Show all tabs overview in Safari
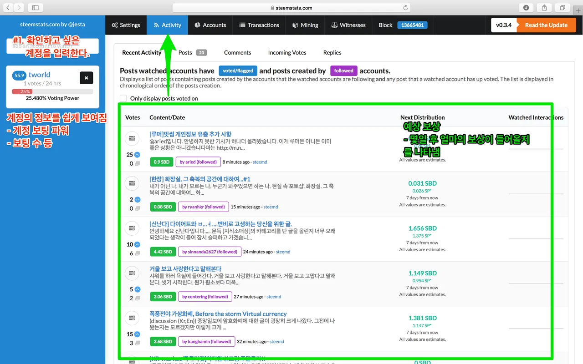Viewport: 583px width, 364px height. point(563,7)
